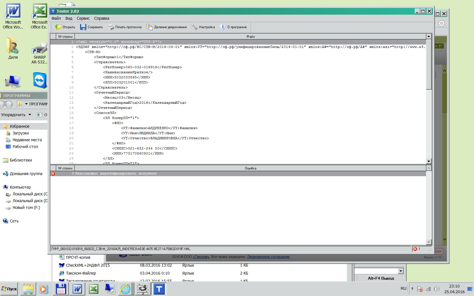Click the file pane vertical scrollbar thumb
Image resolution: width=474 pixels, height=296 pixels.
pos(429,64)
